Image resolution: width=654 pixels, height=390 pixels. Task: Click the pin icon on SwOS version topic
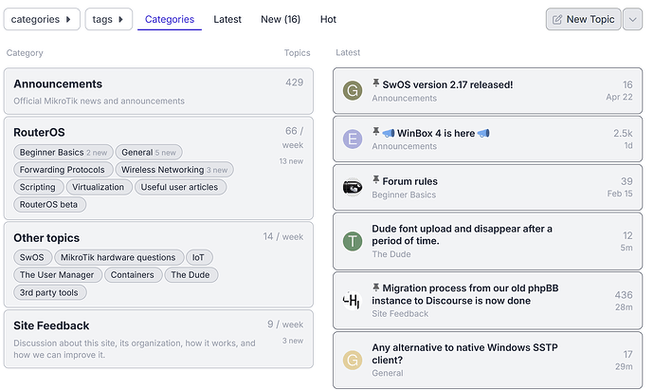pyautogui.click(x=375, y=84)
